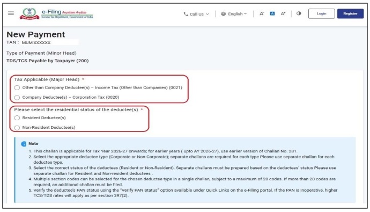Screen dimensions: 370x212
Task: Reset font size with blue A icon
Action: tap(272, 14)
